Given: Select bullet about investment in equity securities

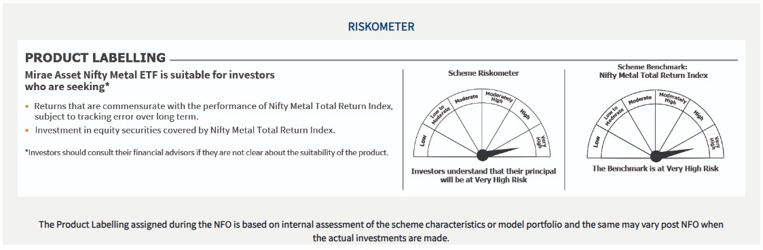Looking at the screenshot, I should [x=185, y=130].
